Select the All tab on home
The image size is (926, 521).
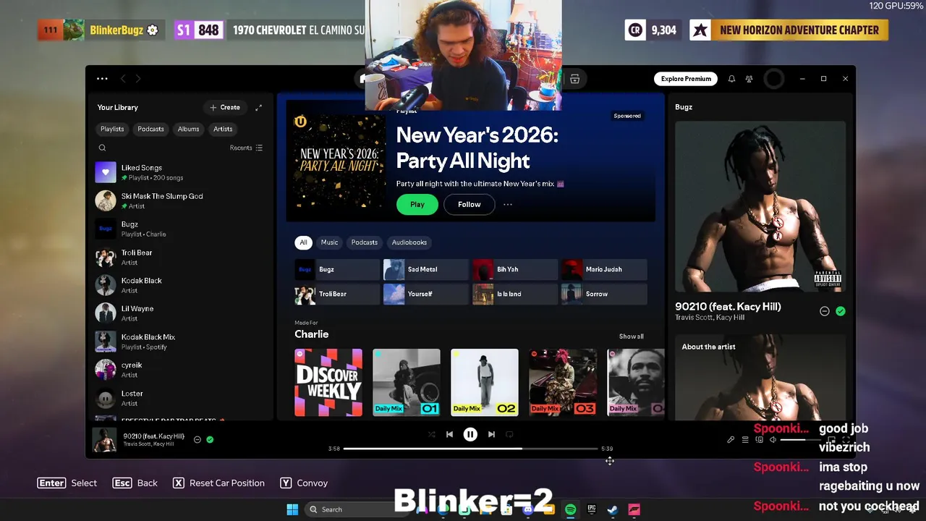303,242
